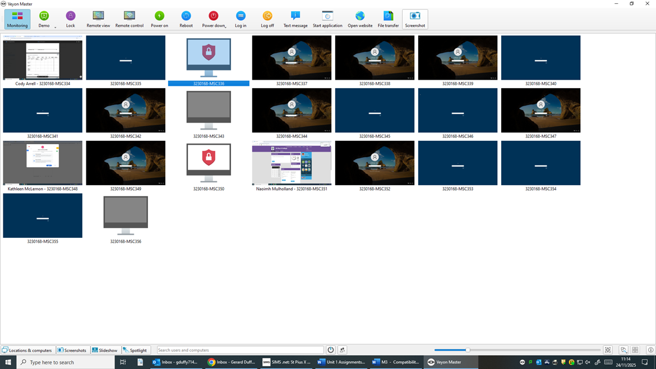This screenshot has width=656, height=369.
Task: Expand the Demo dropdown arrow
Action: (55, 27)
